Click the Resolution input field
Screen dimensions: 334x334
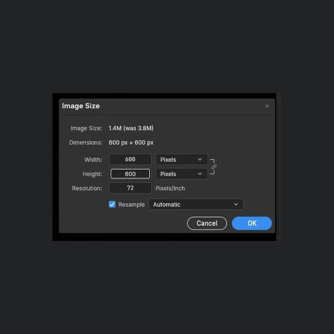pos(130,188)
